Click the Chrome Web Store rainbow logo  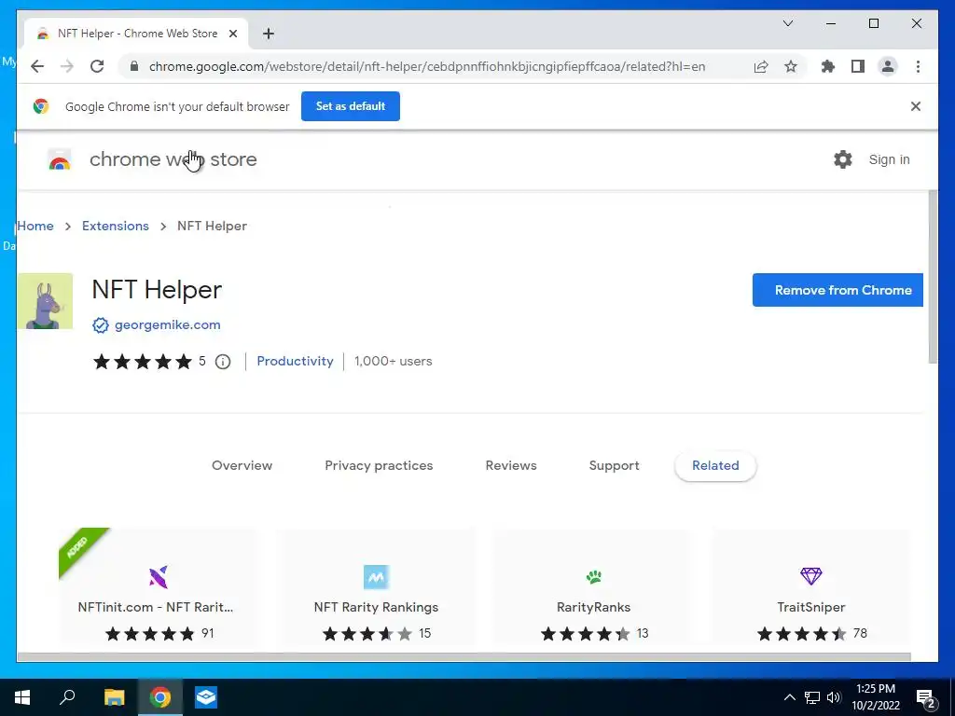(60, 159)
